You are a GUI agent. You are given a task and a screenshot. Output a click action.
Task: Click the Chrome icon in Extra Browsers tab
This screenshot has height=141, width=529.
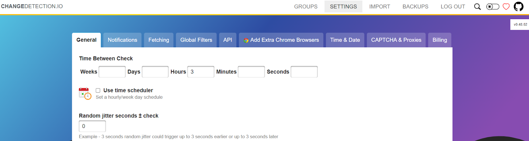[246, 40]
